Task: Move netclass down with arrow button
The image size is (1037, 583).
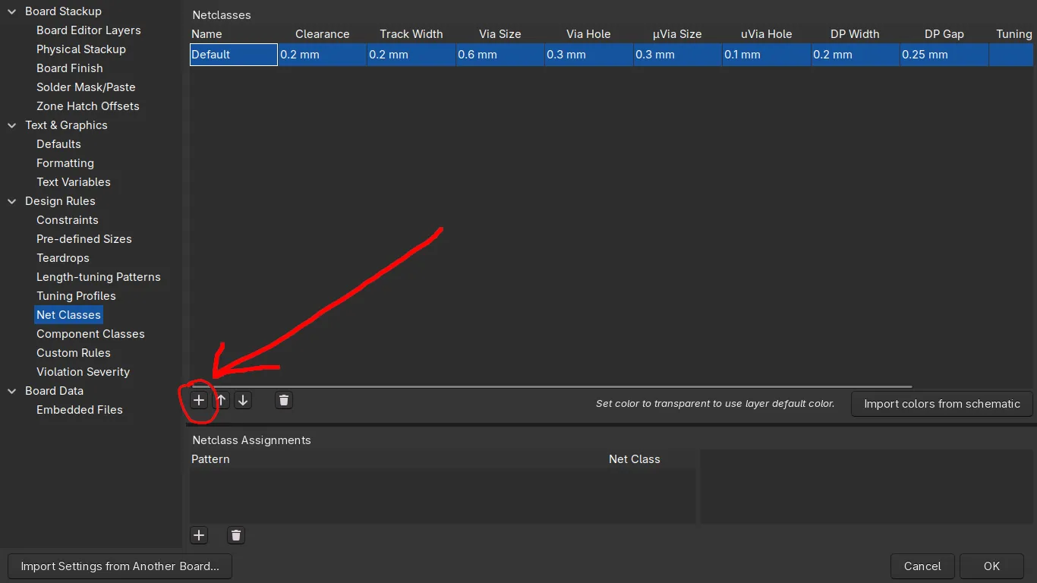Action: tap(243, 400)
